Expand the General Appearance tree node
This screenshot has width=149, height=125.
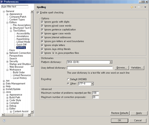coord(7,14)
